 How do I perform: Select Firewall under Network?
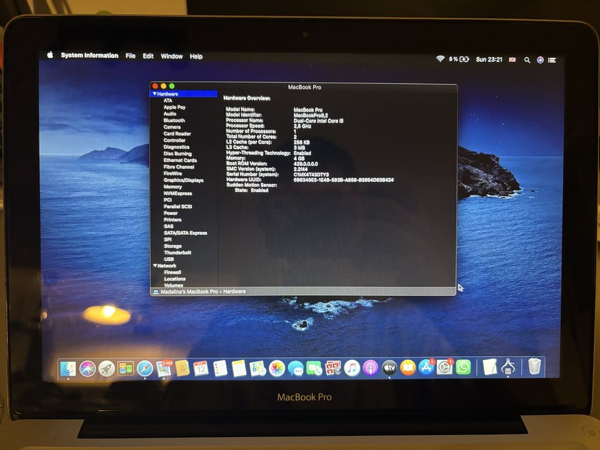click(x=172, y=272)
